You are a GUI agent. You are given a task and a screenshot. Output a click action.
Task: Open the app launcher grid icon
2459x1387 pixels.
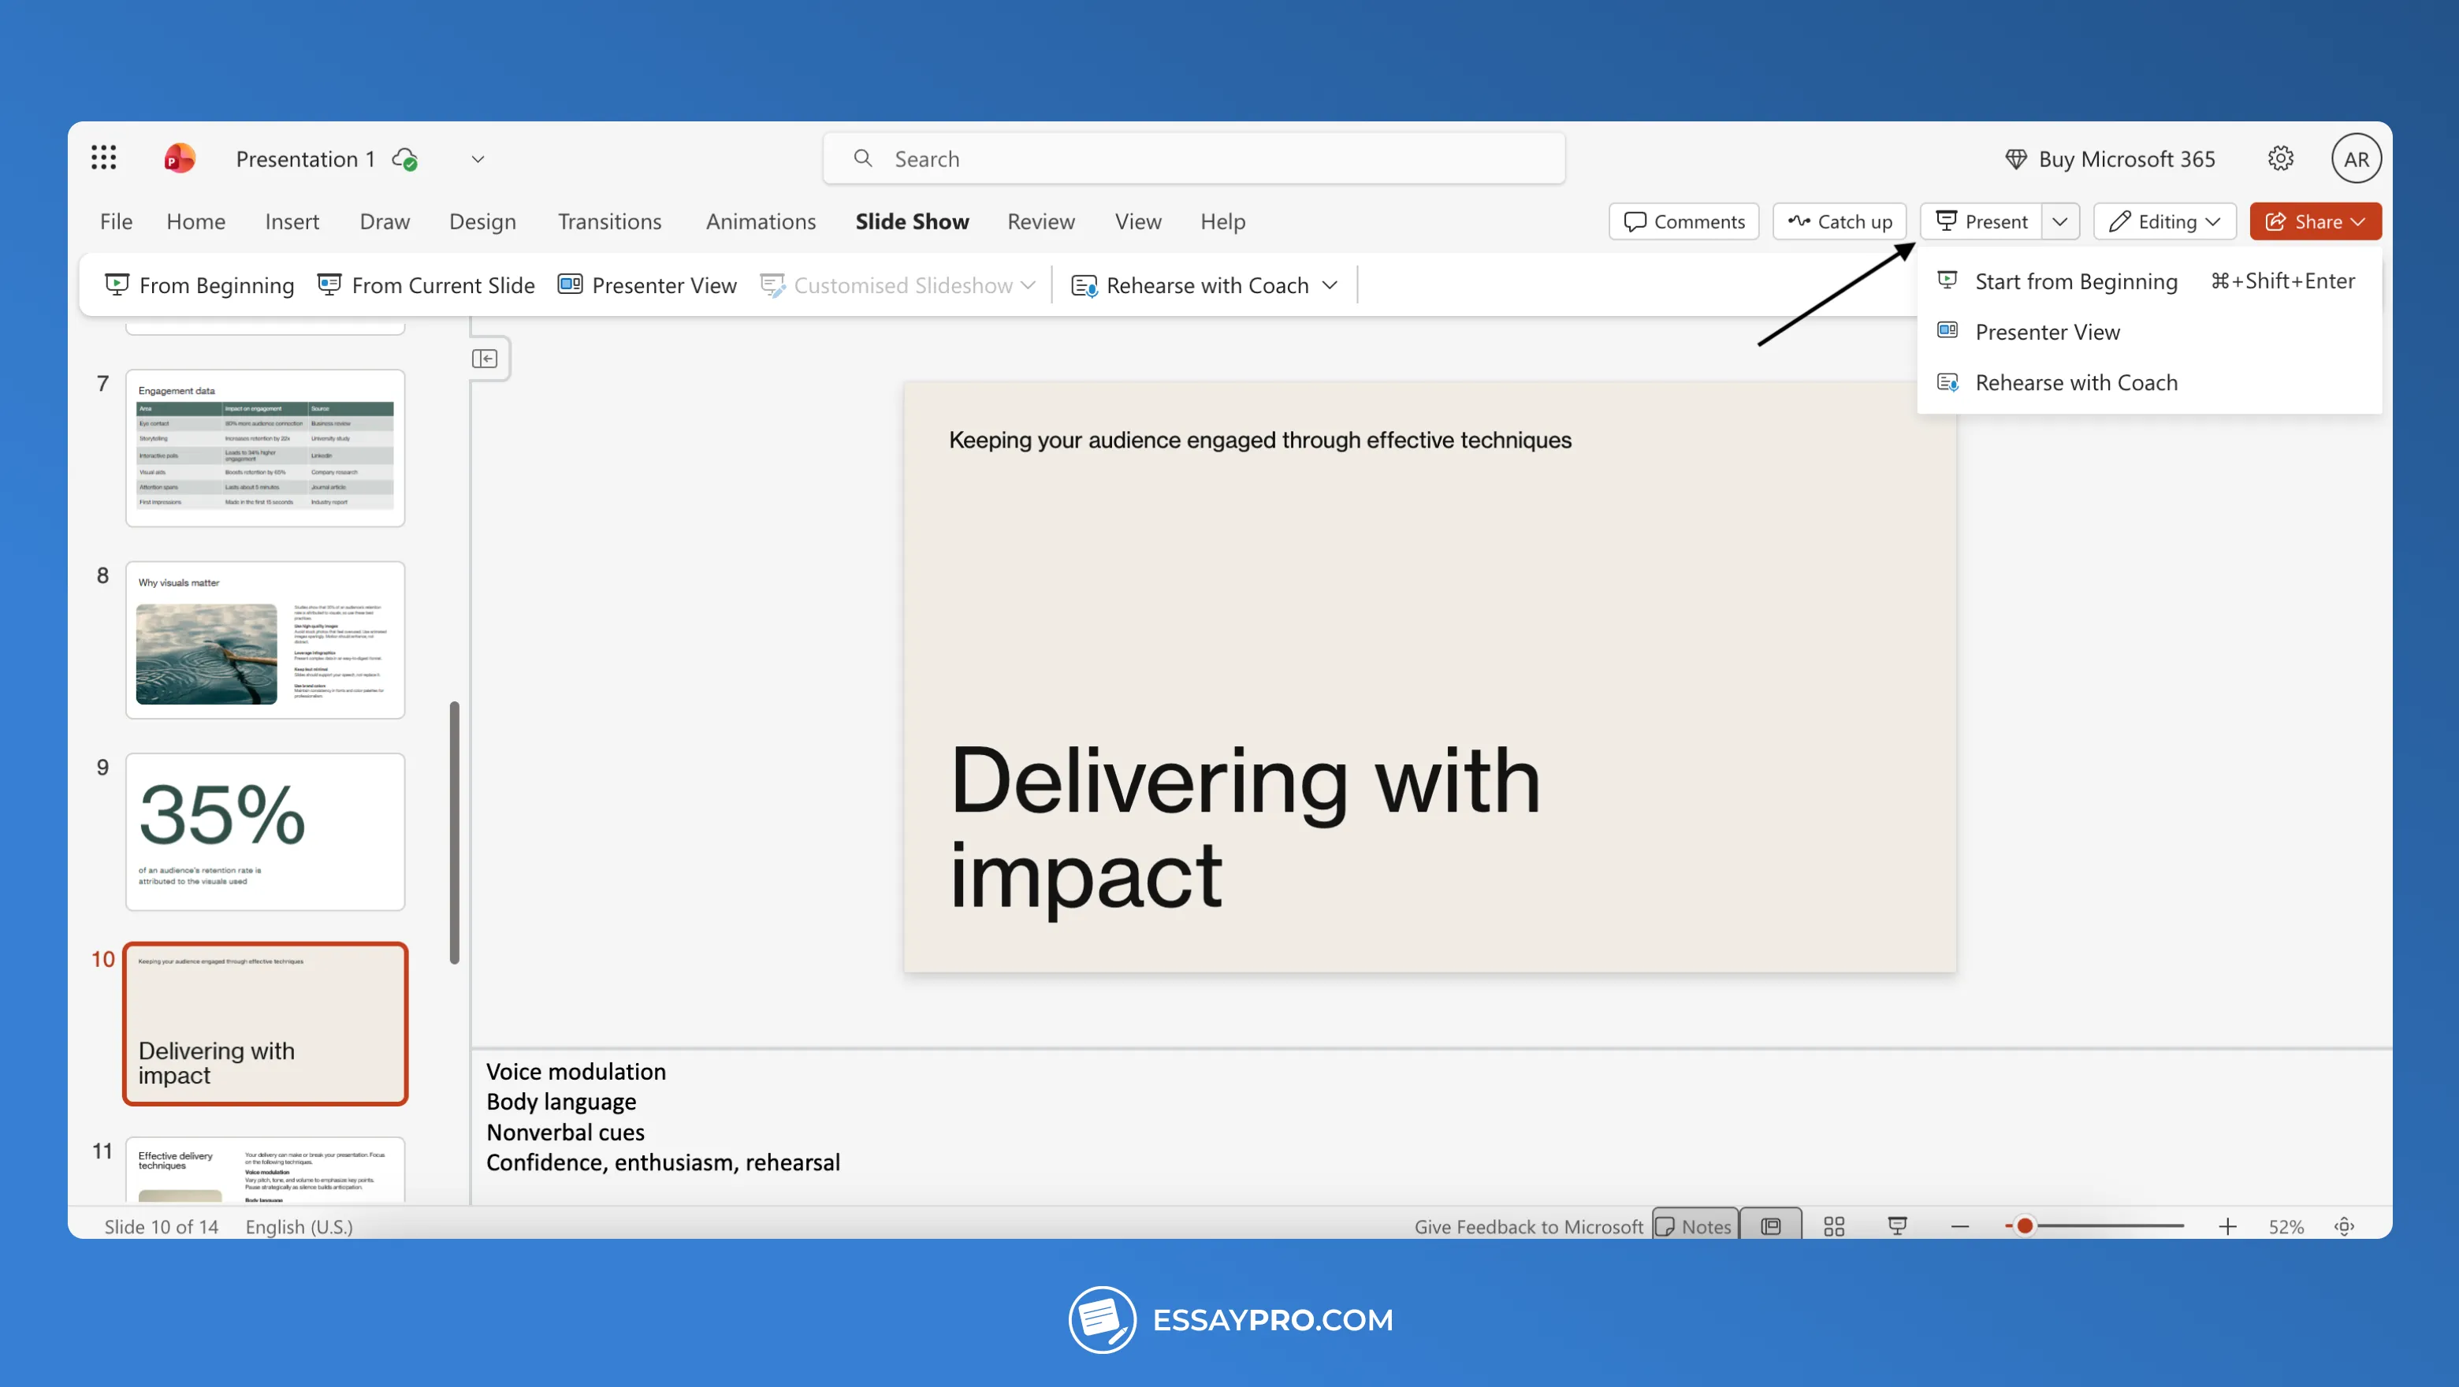[x=103, y=158]
